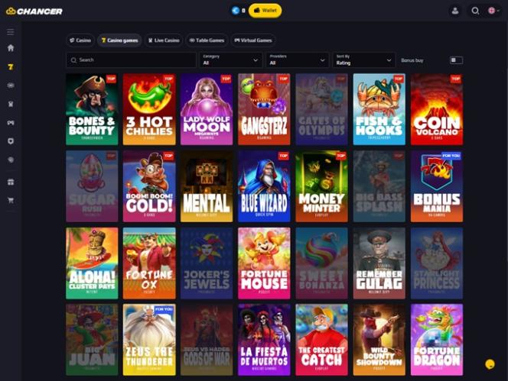Click the gamepad icon in sidebar
508x381 pixels.
point(11,123)
